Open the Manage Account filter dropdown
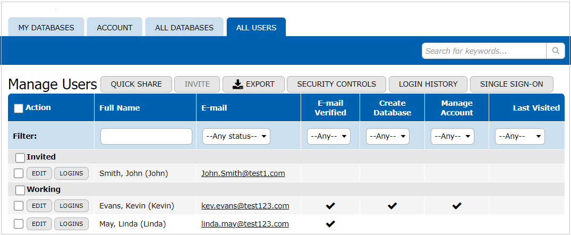The width and height of the screenshot is (571, 235). pyautogui.click(x=453, y=136)
